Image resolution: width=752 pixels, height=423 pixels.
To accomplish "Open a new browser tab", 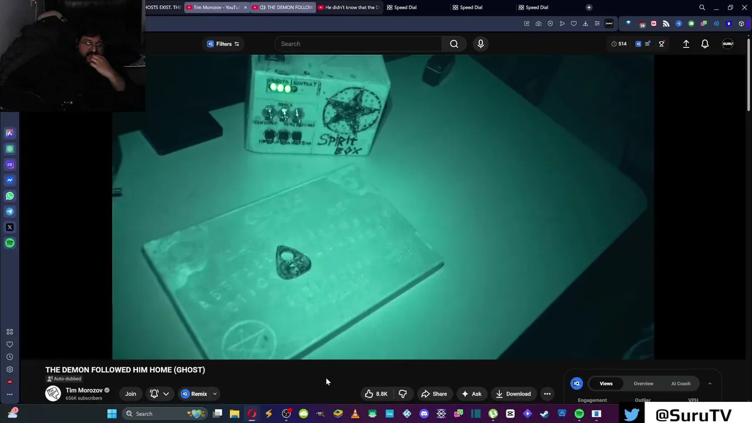I will pyautogui.click(x=589, y=8).
